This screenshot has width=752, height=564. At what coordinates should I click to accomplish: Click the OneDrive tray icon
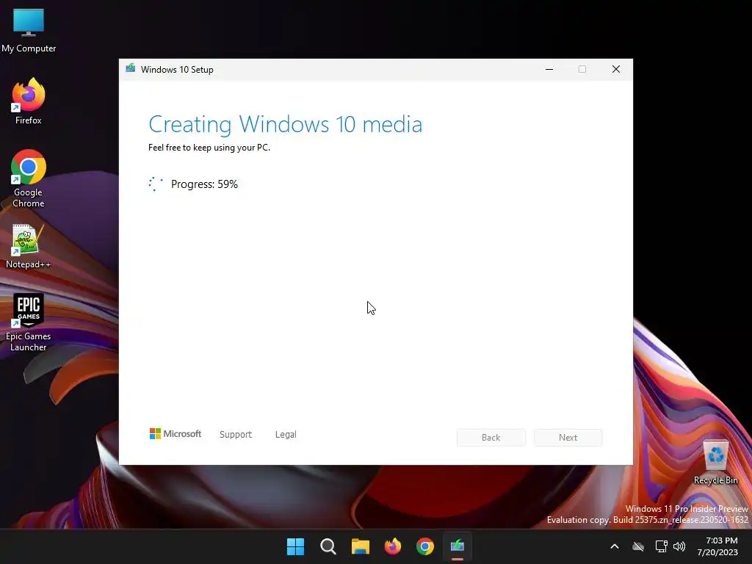tap(638, 546)
